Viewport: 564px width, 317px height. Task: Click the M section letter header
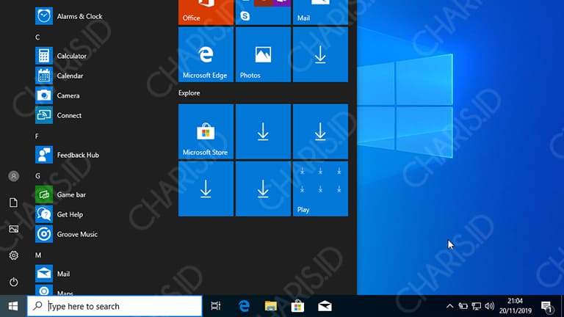pos(38,255)
